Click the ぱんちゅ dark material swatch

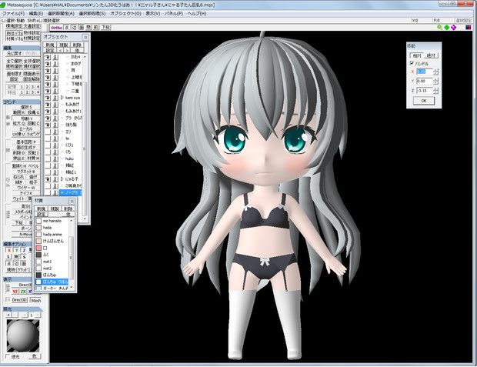[38, 275]
